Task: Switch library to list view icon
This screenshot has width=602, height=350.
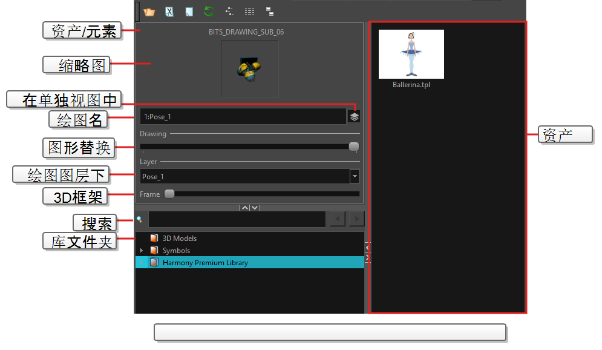Action: coord(249,11)
